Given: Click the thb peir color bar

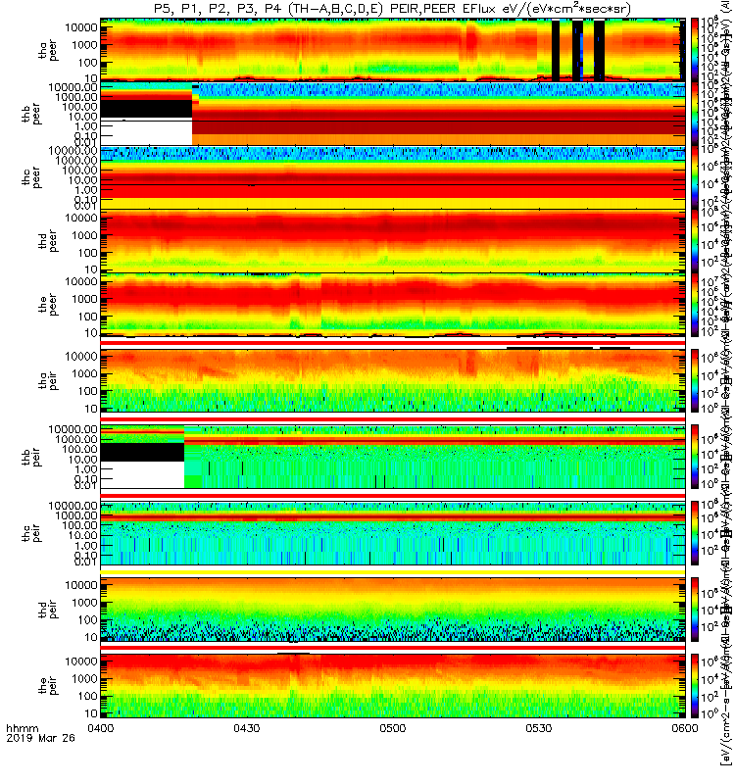Looking at the screenshot, I should (695, 457).
